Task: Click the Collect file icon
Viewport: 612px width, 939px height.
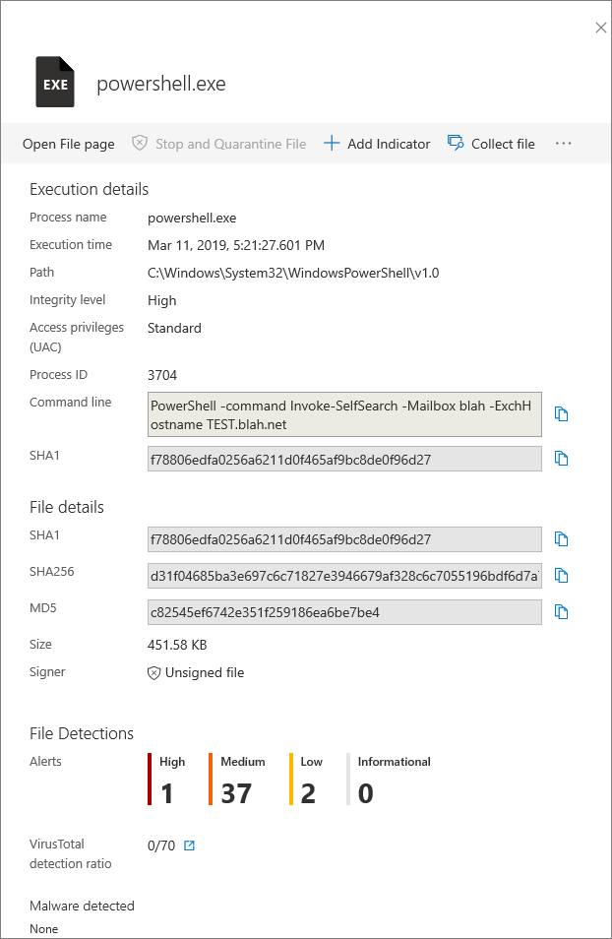Action: [456, 143]
